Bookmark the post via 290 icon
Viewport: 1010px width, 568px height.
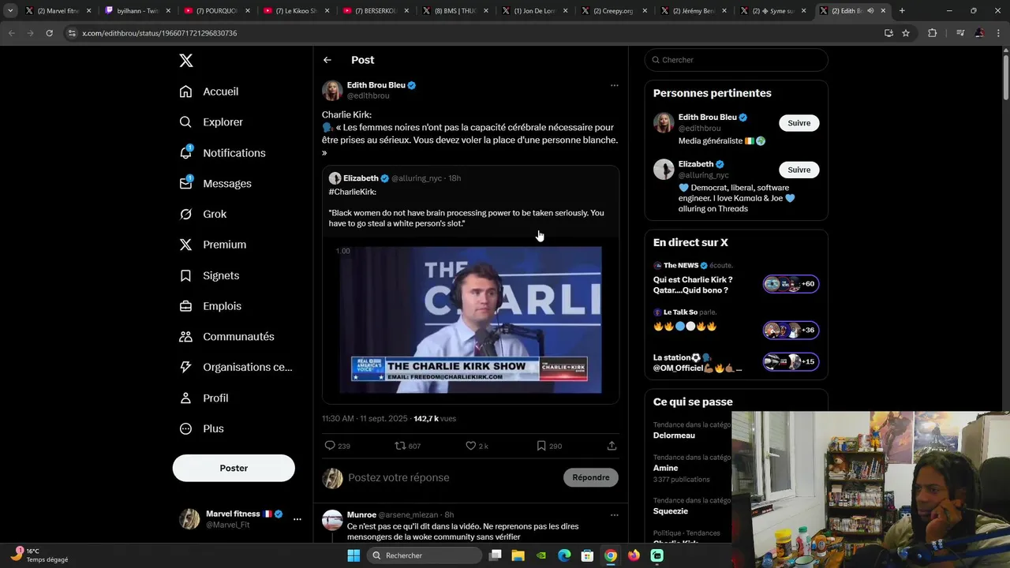(x=541, y=446)
